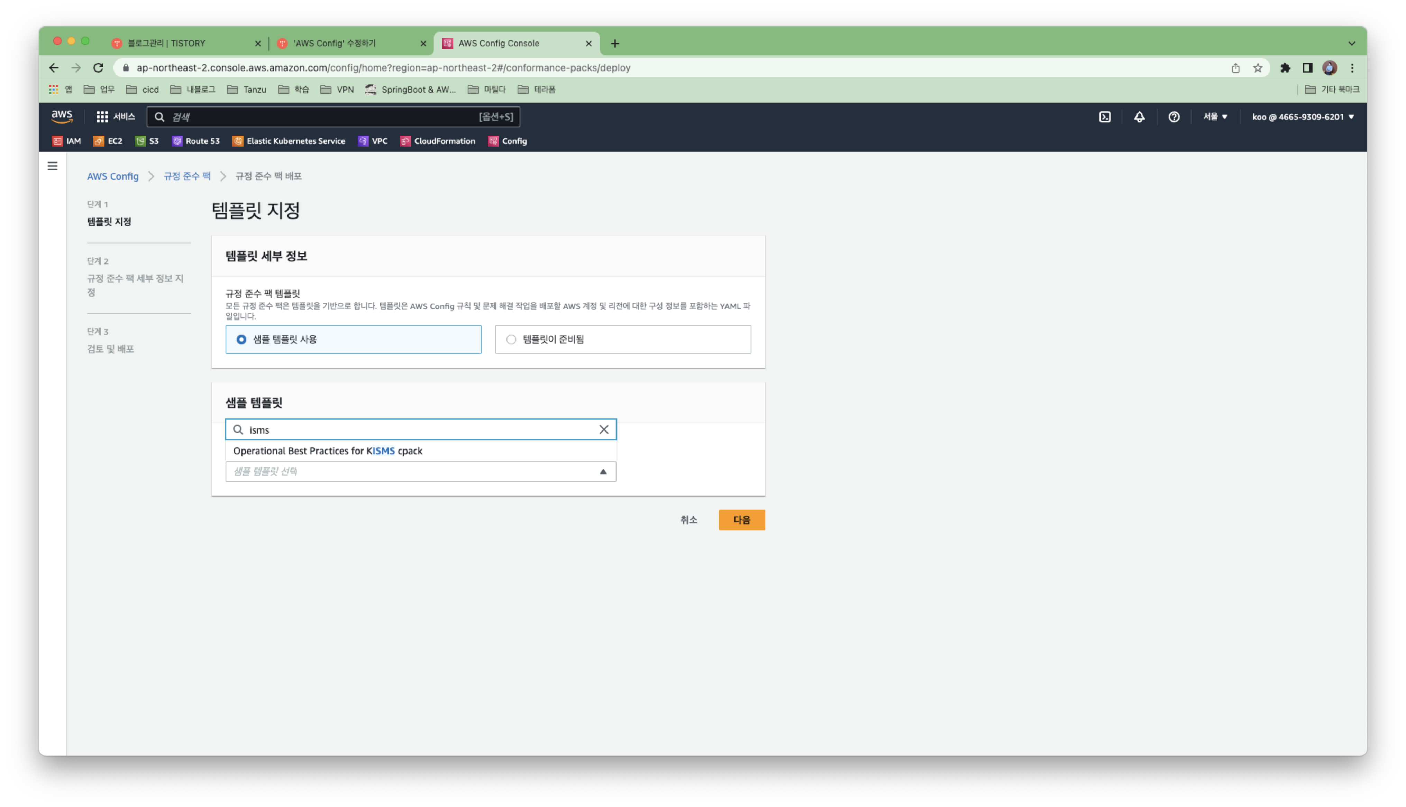Open the koo account menu dropdown

pyautogui.click(x=1302, y=117)
